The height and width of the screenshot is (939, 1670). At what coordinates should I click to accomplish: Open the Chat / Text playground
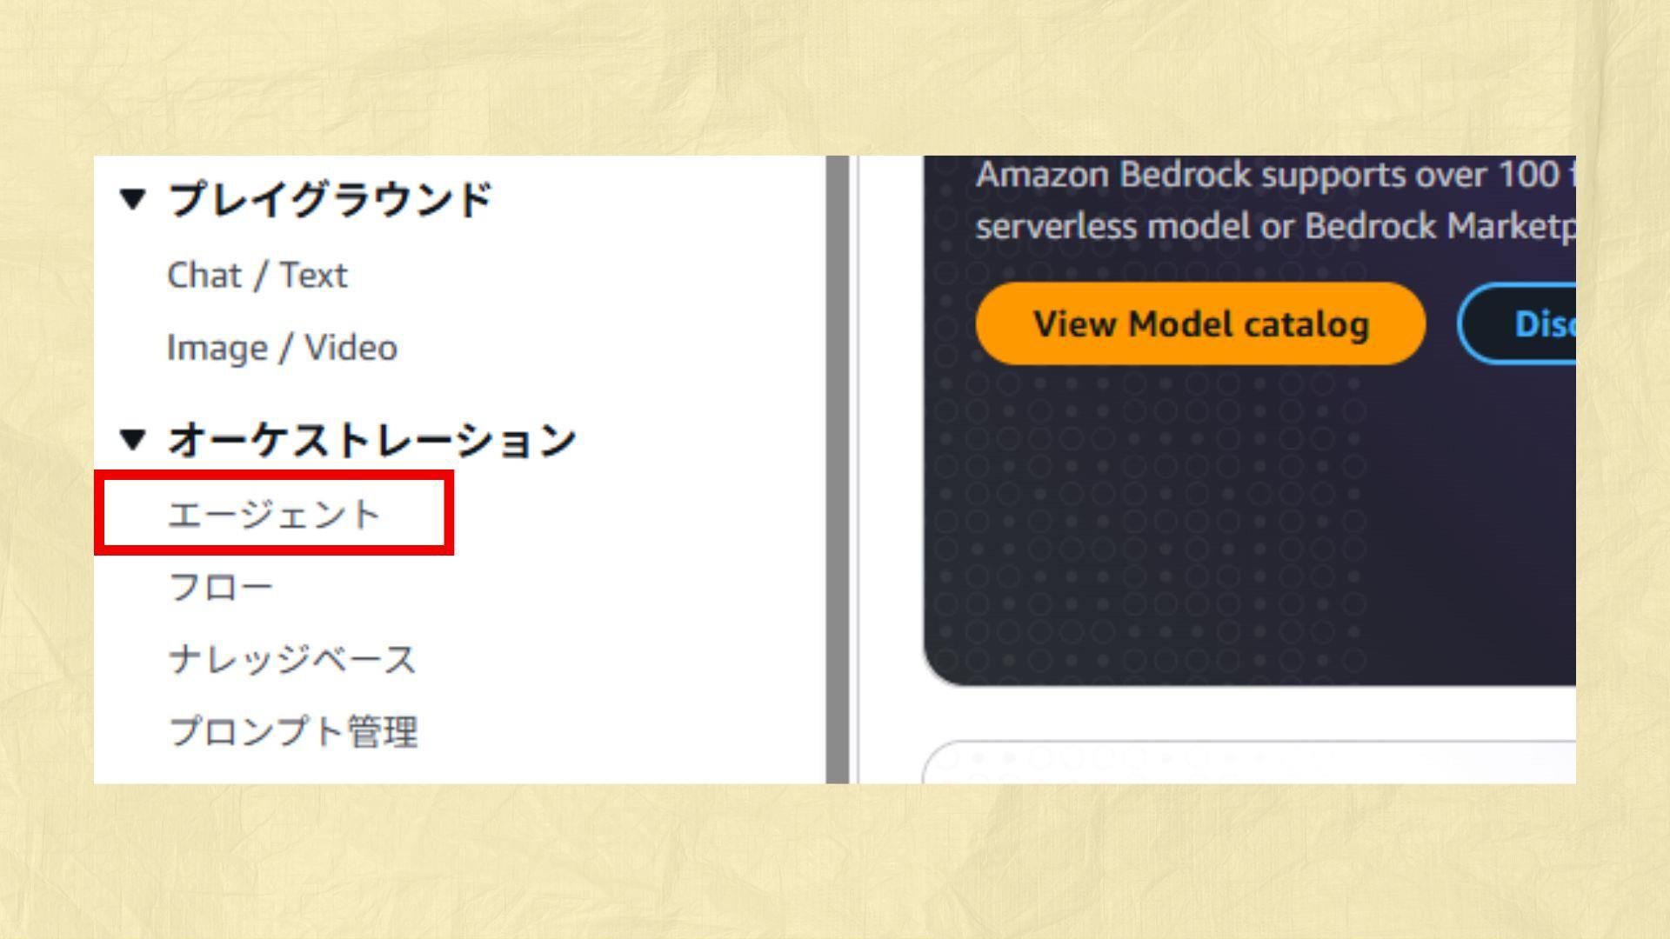[x=257, y=276]
